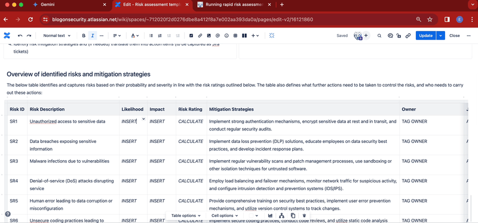Close the page editor
The width and height of the screenshot is (478, 223).
[454, 36]
